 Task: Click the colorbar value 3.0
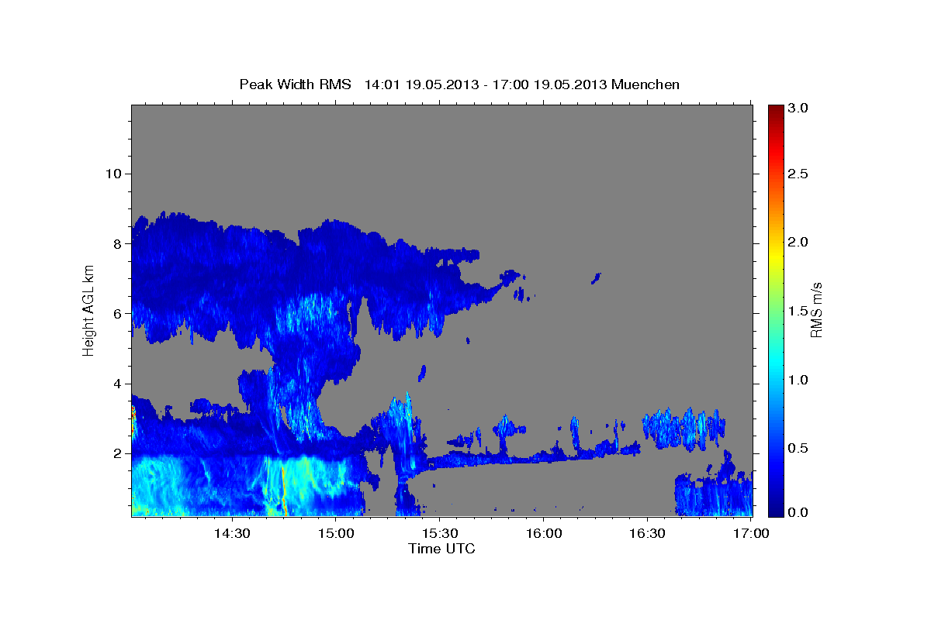798,108
